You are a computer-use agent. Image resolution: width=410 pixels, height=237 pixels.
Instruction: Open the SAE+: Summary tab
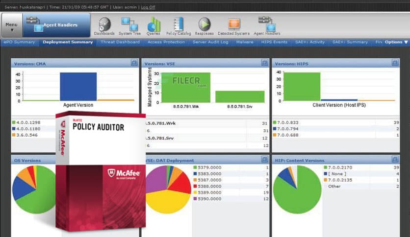click(x=350, y=42)
